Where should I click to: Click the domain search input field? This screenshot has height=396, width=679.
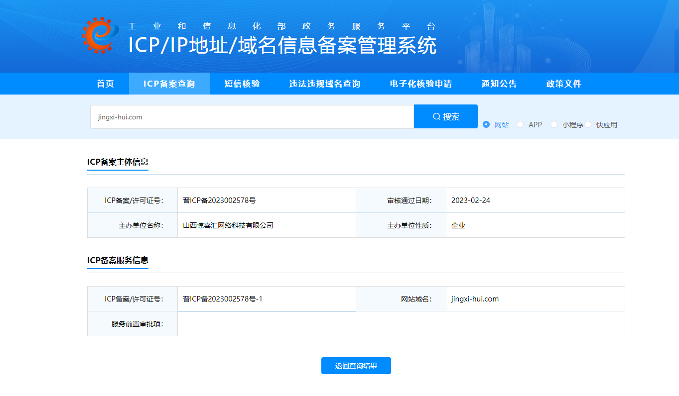pyautogui.click(x=252, y=117)
